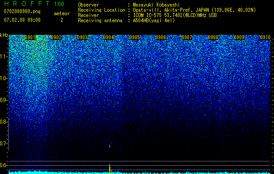
Task: Click the Observer field label
Action: (x=88, y=5)
